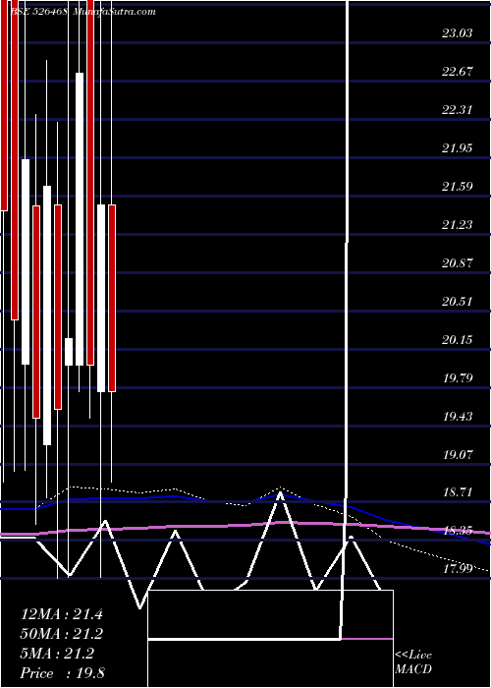The width and height of the screenshot is (491, 688).
Task: Click the 19.07 price axis label
Action: coord(458,454)
